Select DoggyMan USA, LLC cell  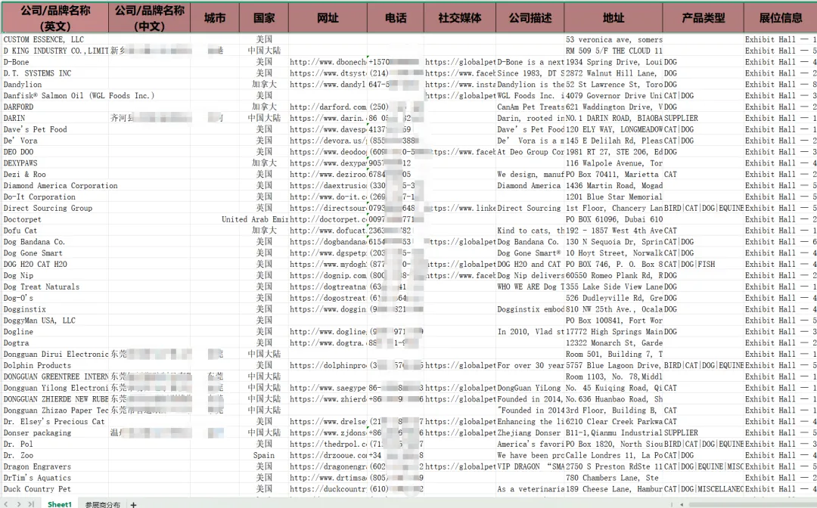[x=55, y=321]
